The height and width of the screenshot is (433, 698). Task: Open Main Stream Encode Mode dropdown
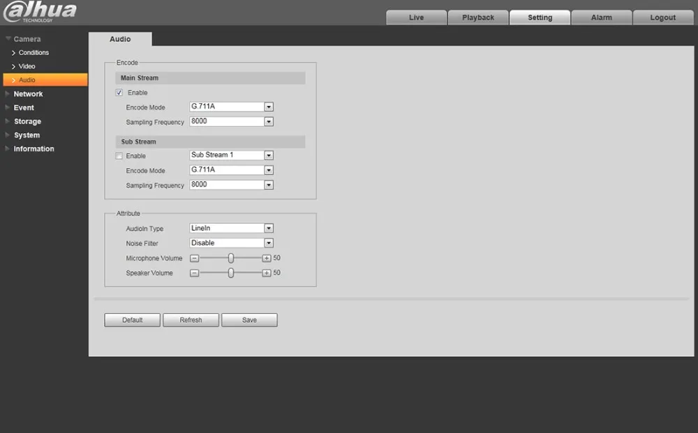[x=232, y=107]
